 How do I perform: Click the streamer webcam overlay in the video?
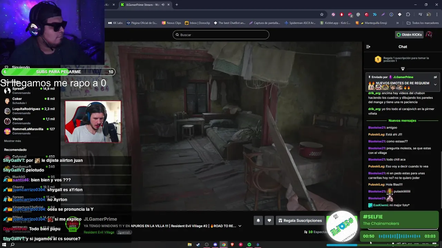[x=93, y=122]
